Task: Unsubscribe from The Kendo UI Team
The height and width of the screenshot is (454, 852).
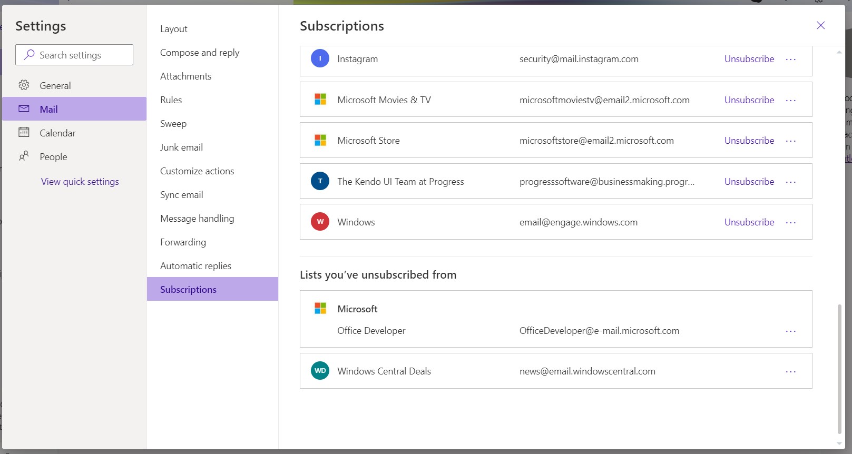Action: click(749, 182)
